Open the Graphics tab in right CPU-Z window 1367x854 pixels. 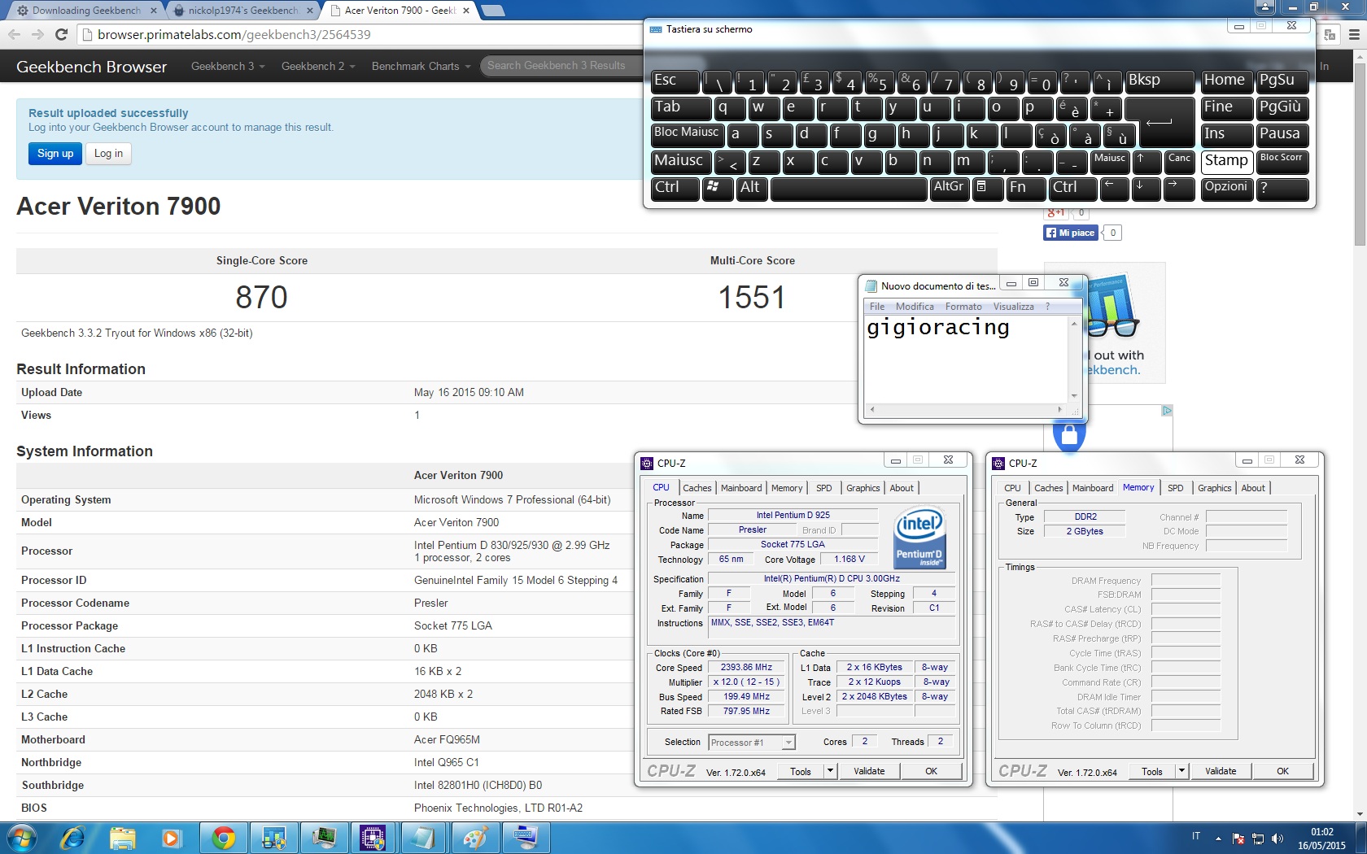click(1215, 488)
